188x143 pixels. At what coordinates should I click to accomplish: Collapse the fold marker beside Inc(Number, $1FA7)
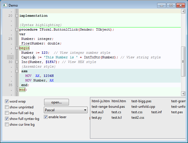click(x=17, y=62)
